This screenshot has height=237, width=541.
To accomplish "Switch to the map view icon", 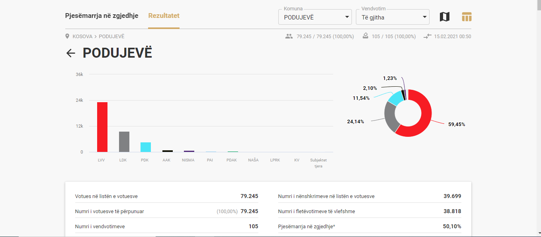I will tap(444, 17).
